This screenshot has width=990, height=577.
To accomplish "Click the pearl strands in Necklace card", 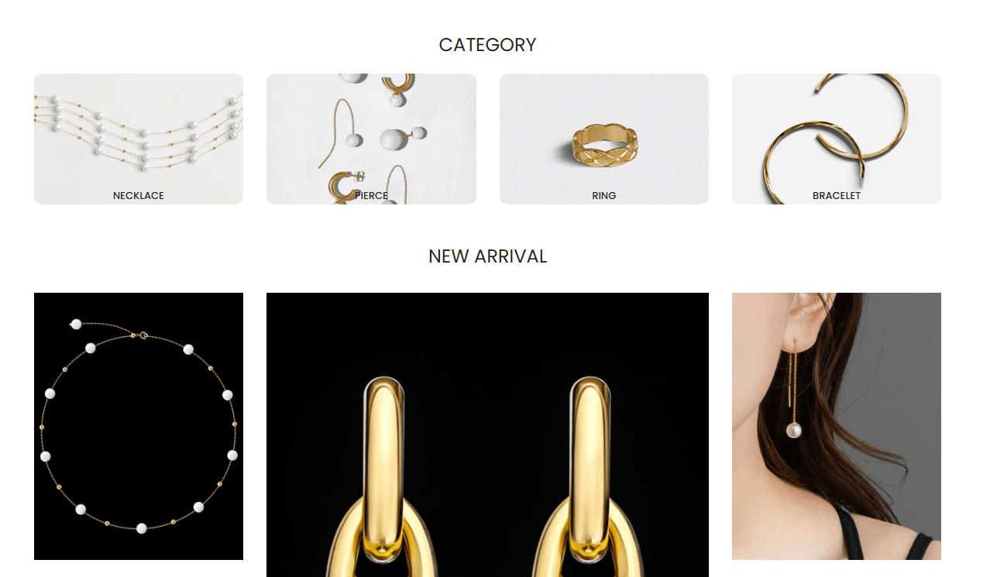I will coord(139,124).
